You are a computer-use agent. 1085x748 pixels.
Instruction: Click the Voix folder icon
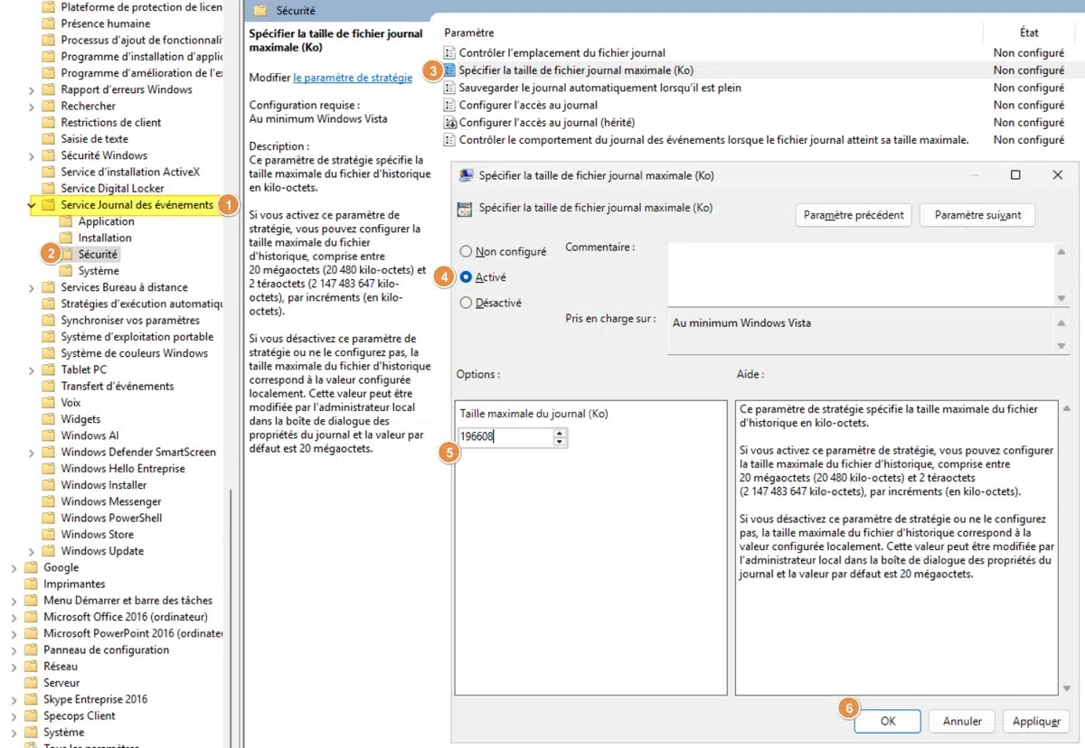tap(49, 402)
